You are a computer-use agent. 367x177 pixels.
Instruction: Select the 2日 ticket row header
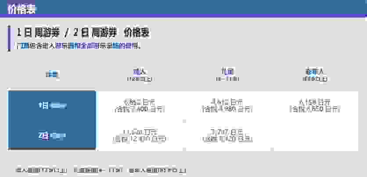[x=52, y=136]
